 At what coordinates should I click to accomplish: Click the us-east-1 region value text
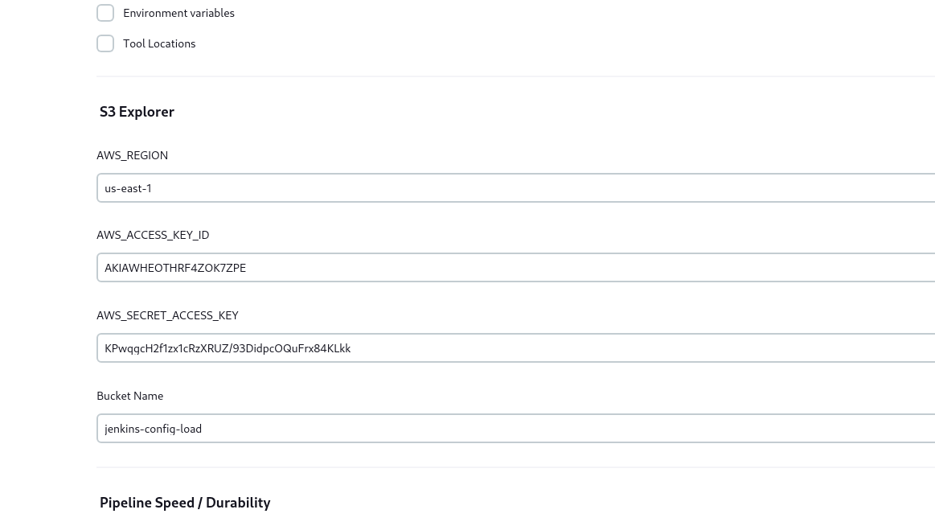pos(128,188)
